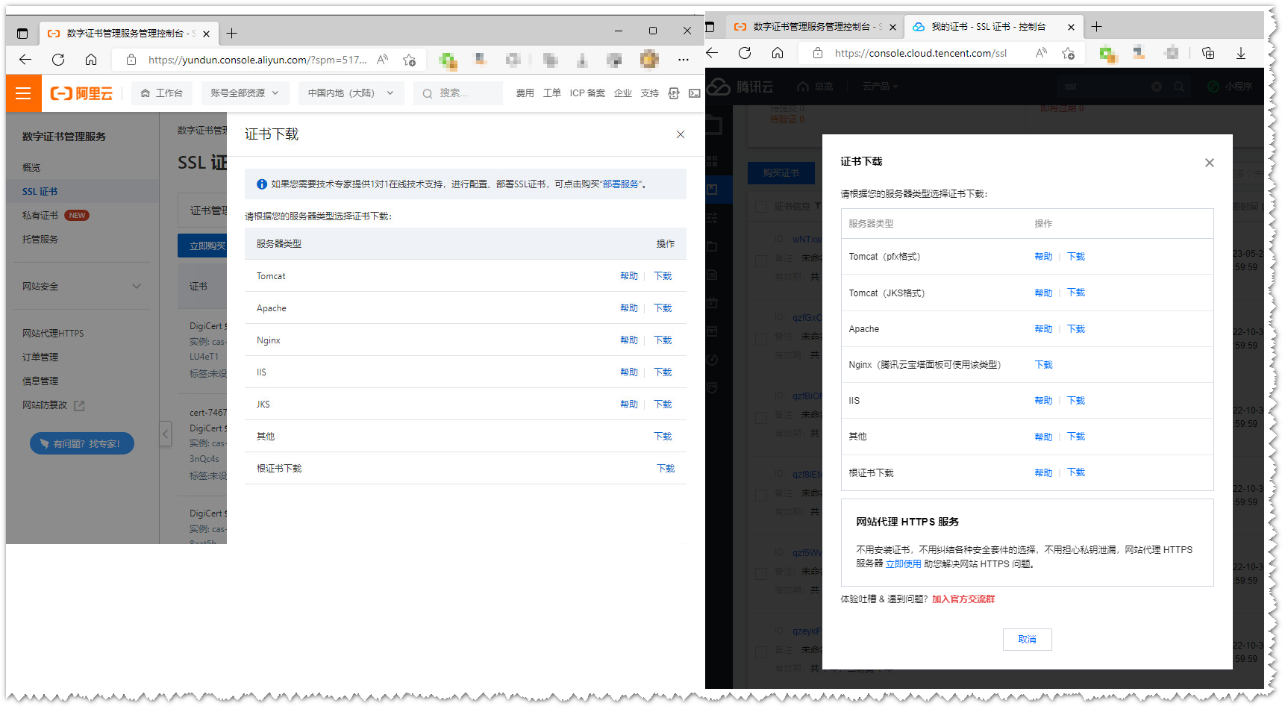This screenshot has width=1288, height=712.
Task: Click the Aliyun browser Back arrow
Action: [x=25, y=60]
